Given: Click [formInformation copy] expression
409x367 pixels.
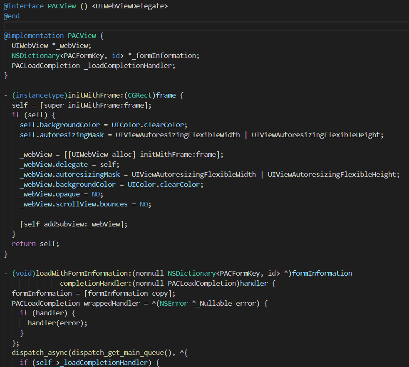Looking at the screenshot, I should (x=128, y=294).
